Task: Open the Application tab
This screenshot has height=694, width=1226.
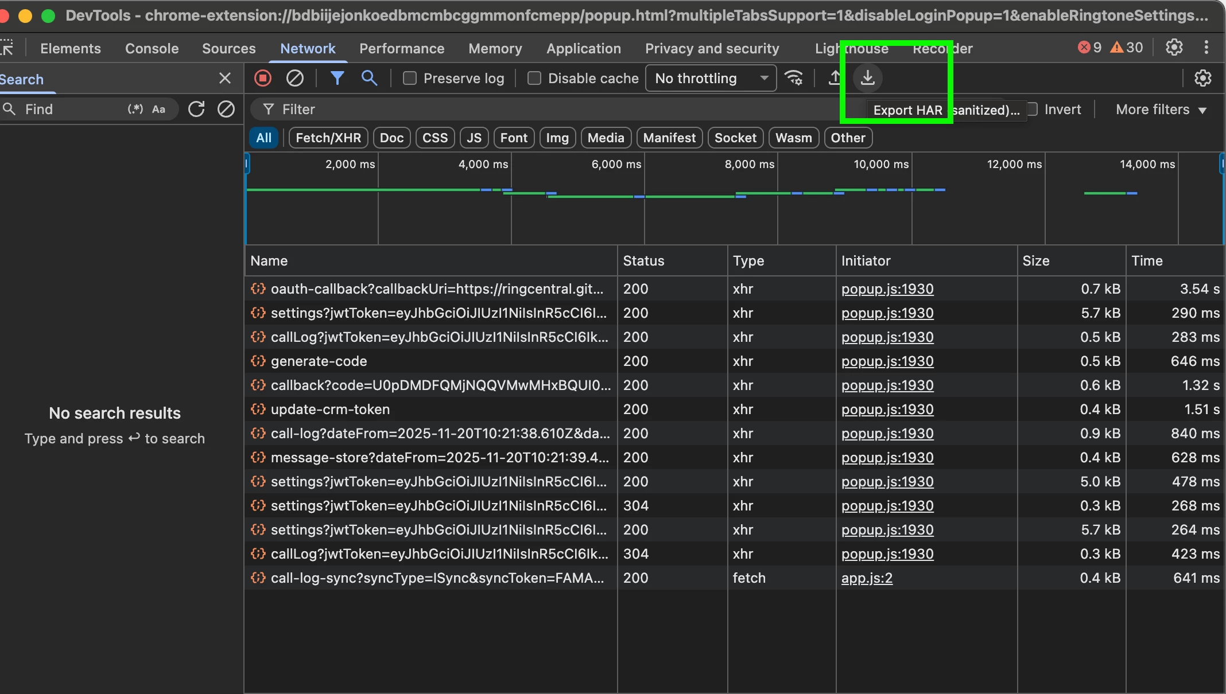Action: pos(583,49)
